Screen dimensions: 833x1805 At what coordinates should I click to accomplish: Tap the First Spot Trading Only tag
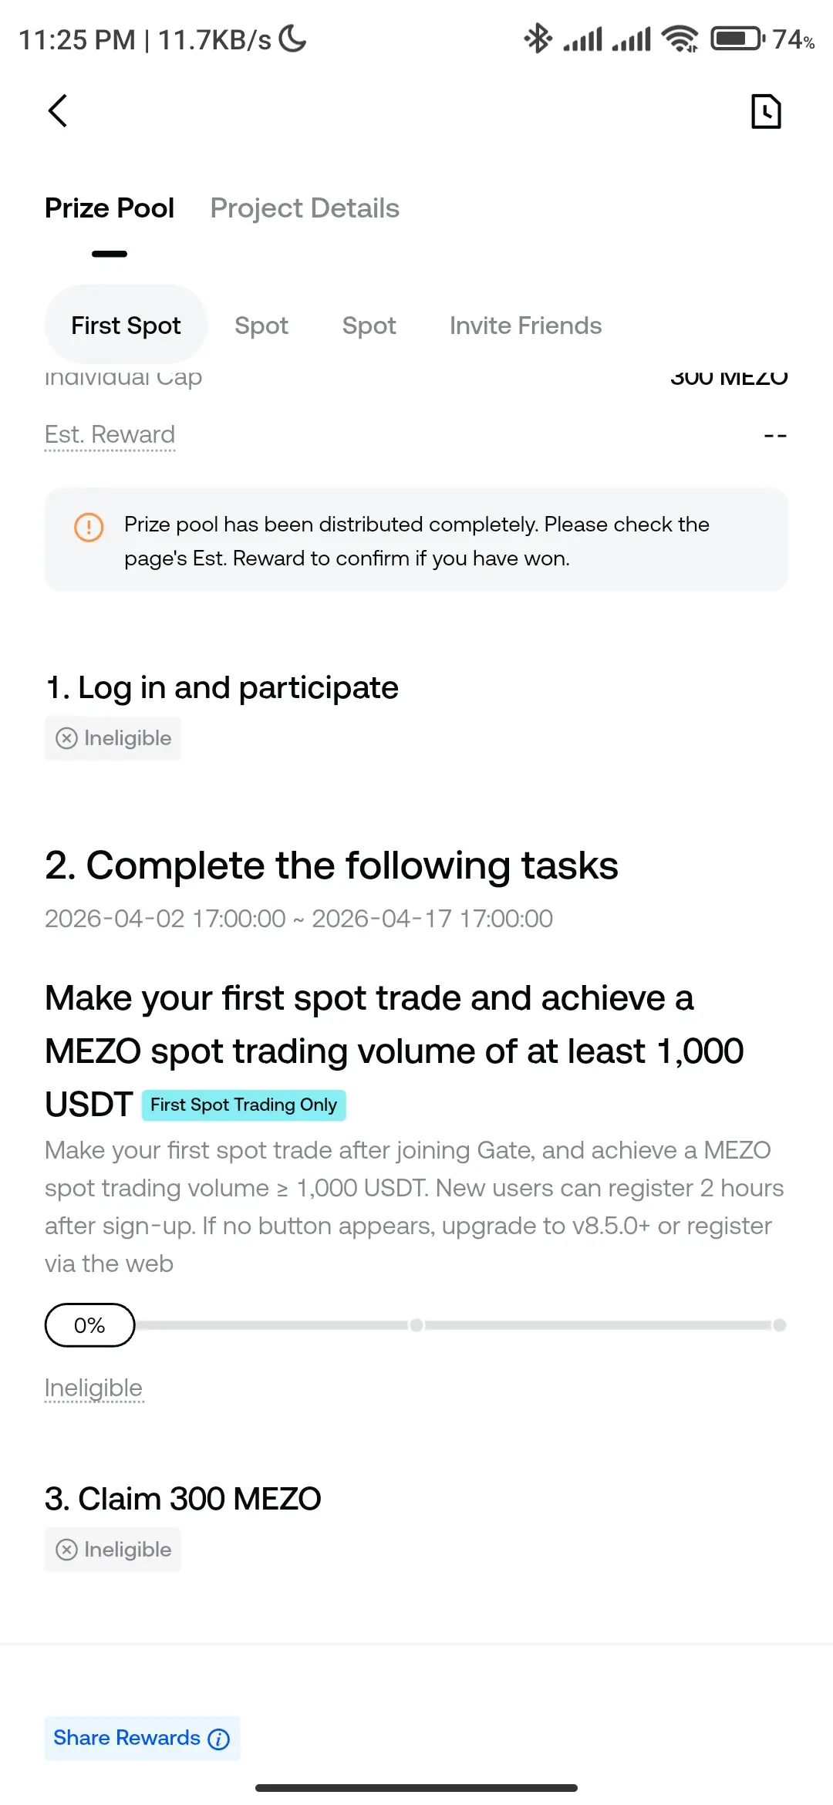click(x=244, y=1105)
